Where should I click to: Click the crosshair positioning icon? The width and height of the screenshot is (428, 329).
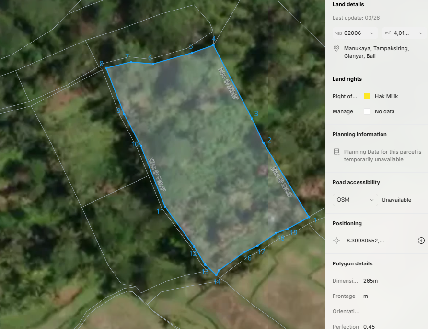tap(336, 241)
